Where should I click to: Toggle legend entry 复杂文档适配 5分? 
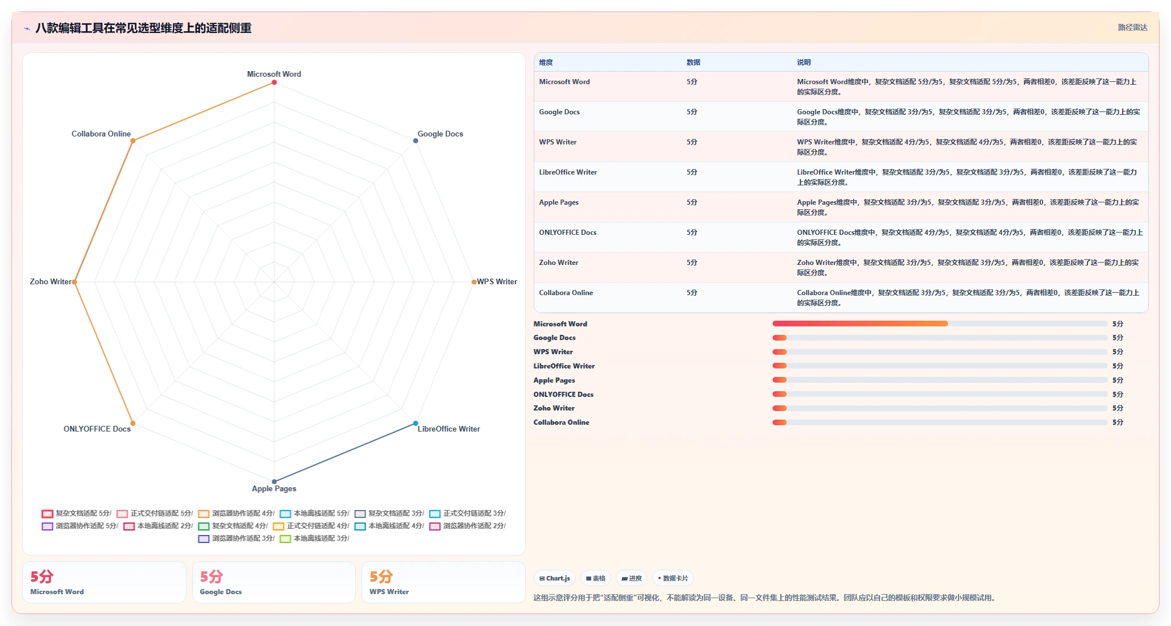[76, 513]
